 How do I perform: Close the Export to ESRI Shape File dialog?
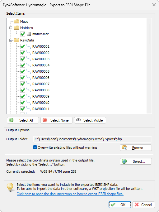(154, 5)
